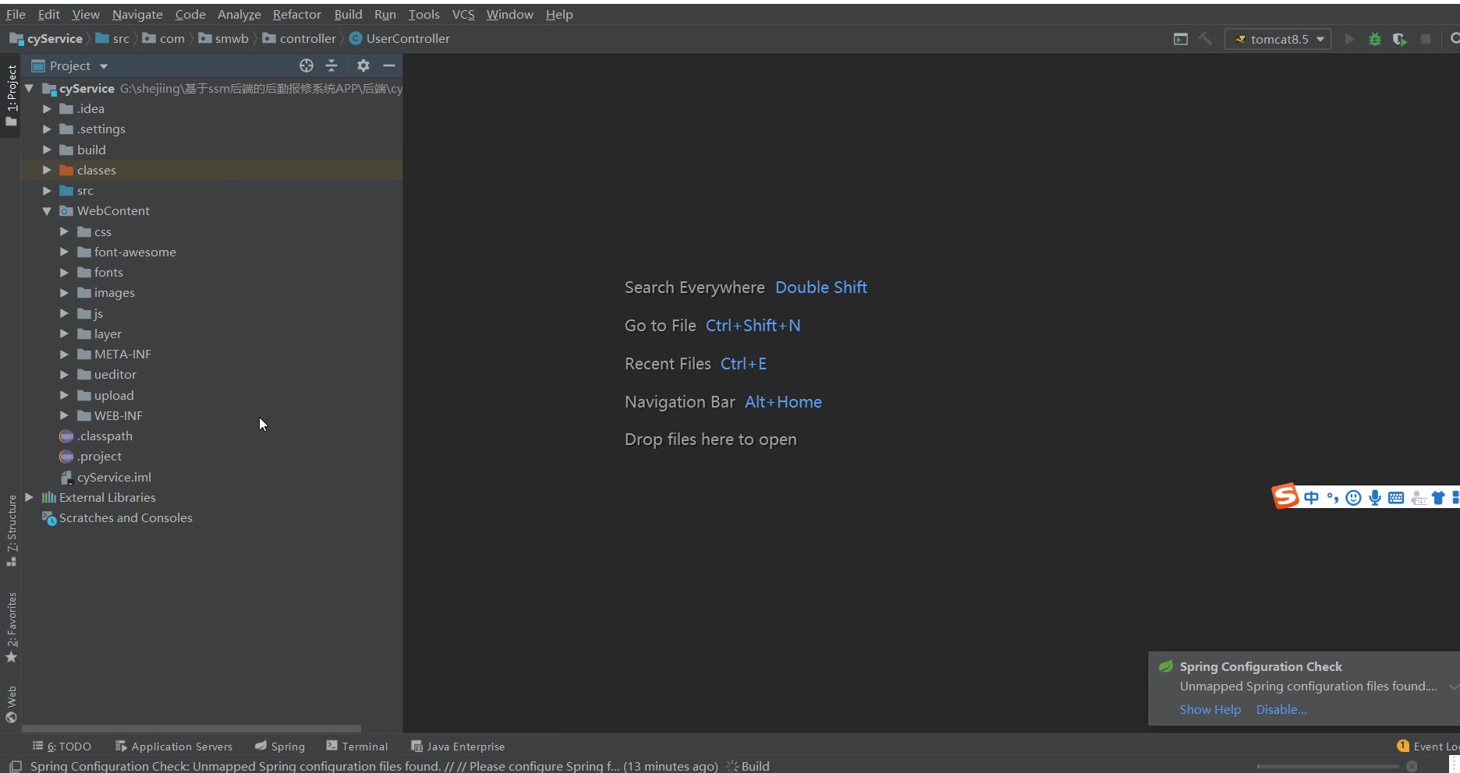Screen dimensions: 1460x773
Task: Click the Project panel horizontal scrollbar
Action: click(x=191, y=729)
